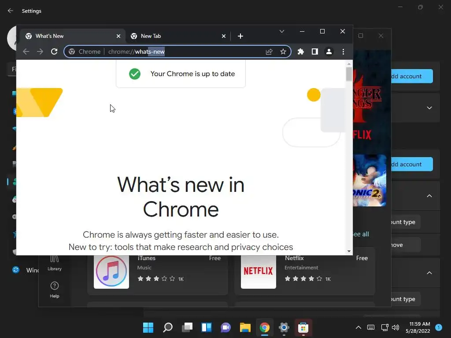Viewport: 451px width, 338px height.
Task: Open Chat (Teams) on taskbar
Action: click(x=226, y=327)
